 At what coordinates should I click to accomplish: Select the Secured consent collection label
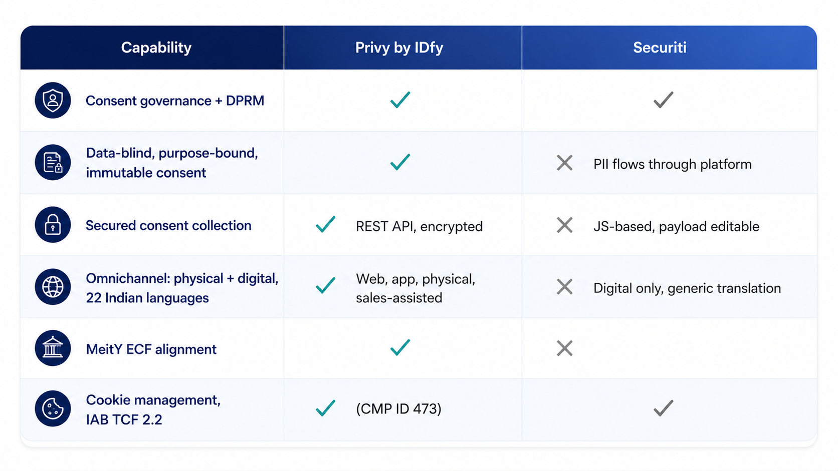click(168, 226)
